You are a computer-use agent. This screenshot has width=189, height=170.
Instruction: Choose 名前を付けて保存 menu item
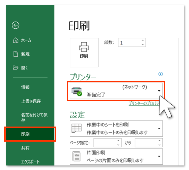34,117
